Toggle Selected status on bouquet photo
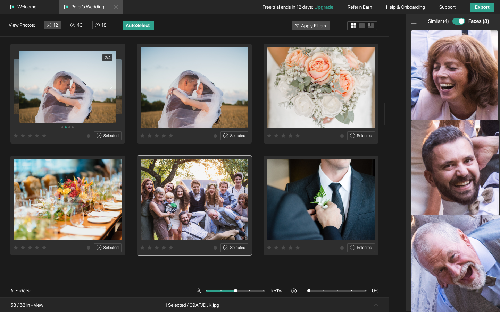 361,136
